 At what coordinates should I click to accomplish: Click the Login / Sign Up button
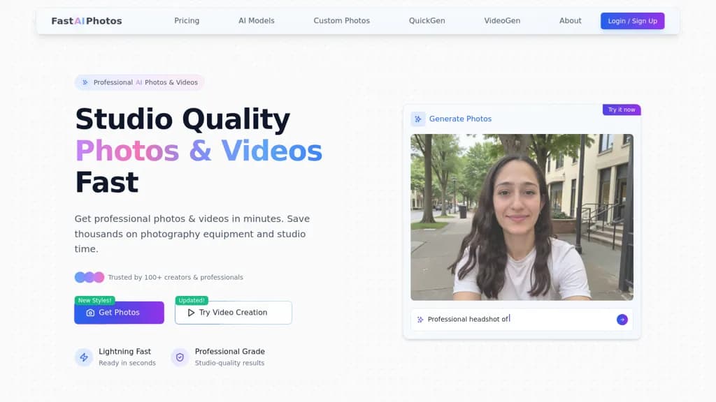pos(632,21)
